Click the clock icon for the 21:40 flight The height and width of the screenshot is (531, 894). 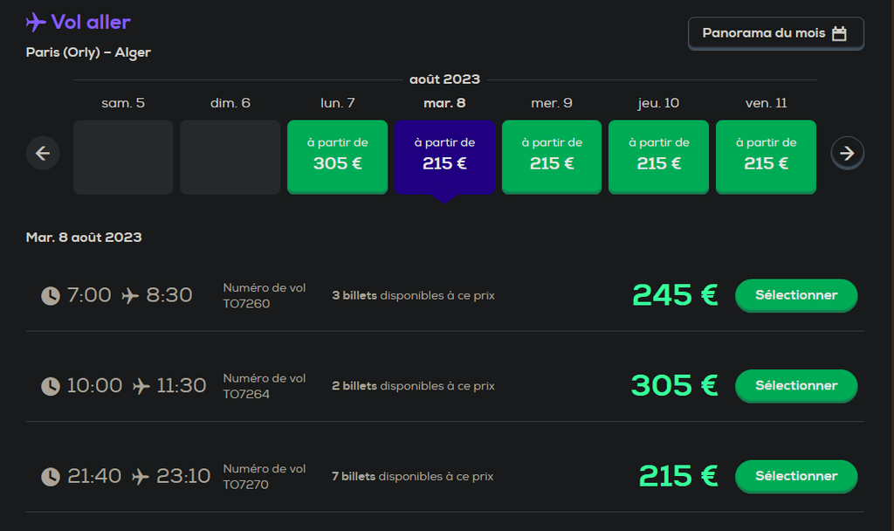pyautogui.click(x=51, y=477)
